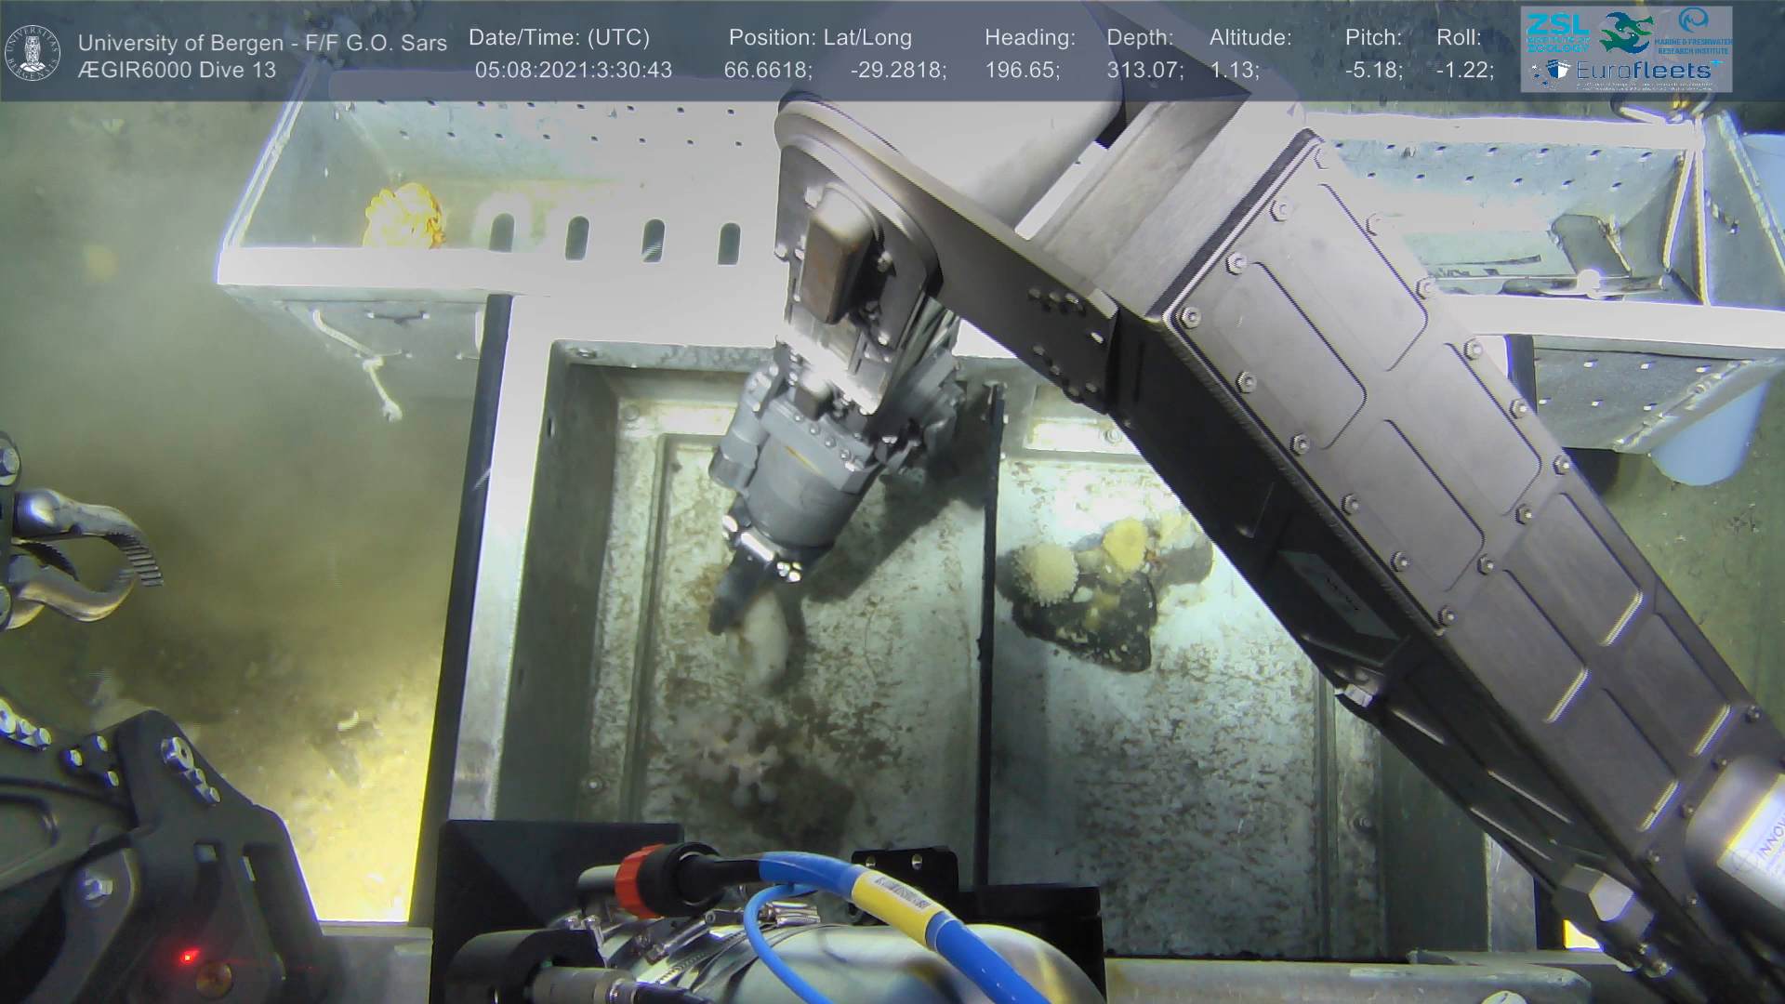Click the Position: Lat/Long label
1785x1004 pixels.
pyautogui.click(x=819, y=38)
